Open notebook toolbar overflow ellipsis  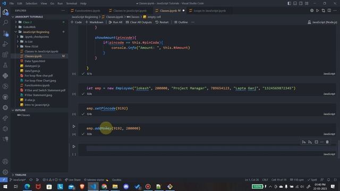click(x=193, y=22)
